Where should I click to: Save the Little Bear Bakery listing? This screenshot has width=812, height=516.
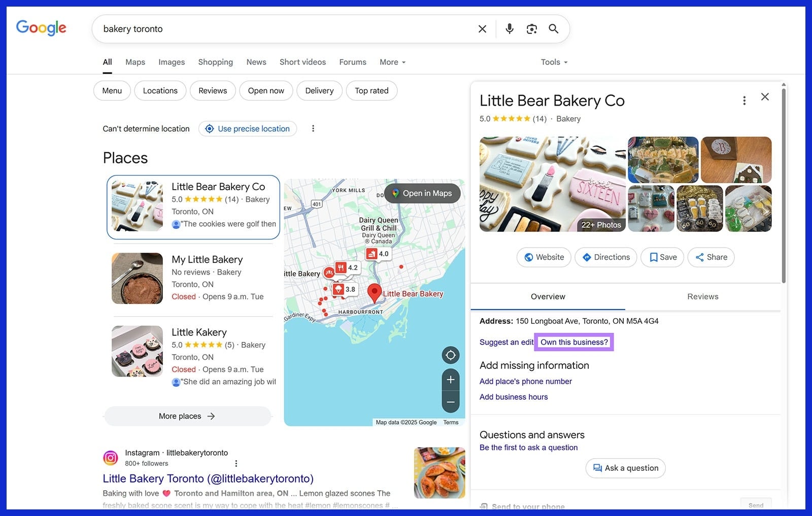click(662, 257)
